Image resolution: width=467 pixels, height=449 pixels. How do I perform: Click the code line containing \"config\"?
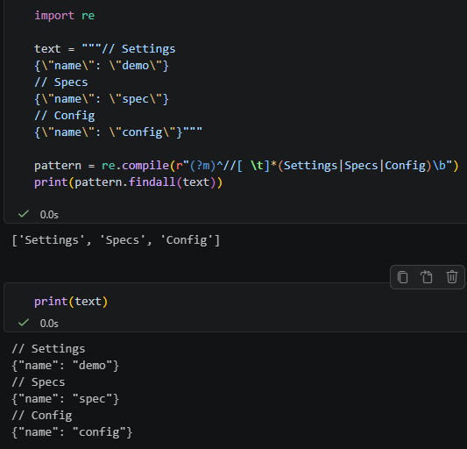[x=118, y=132]
